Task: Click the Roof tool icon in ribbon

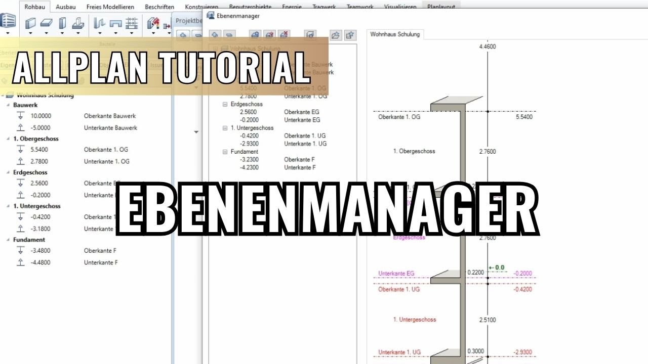Action: [x=153, y=23]
